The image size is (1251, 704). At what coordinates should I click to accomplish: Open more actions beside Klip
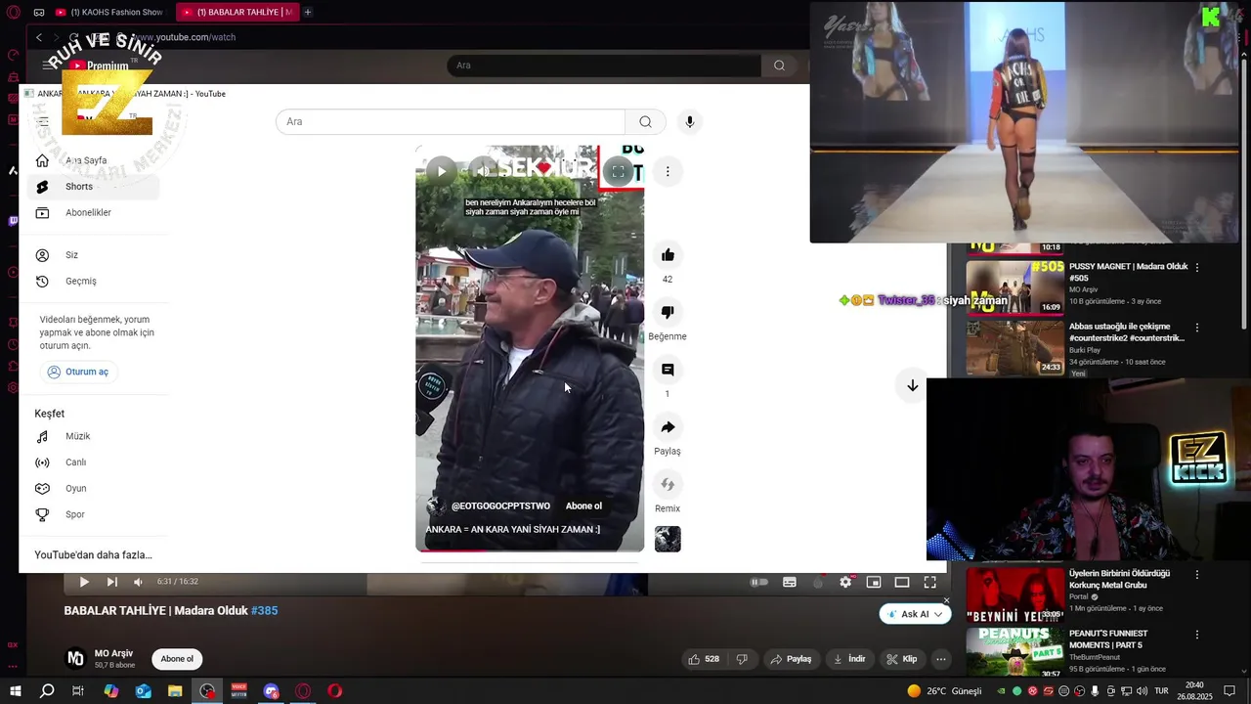point(940,659)
